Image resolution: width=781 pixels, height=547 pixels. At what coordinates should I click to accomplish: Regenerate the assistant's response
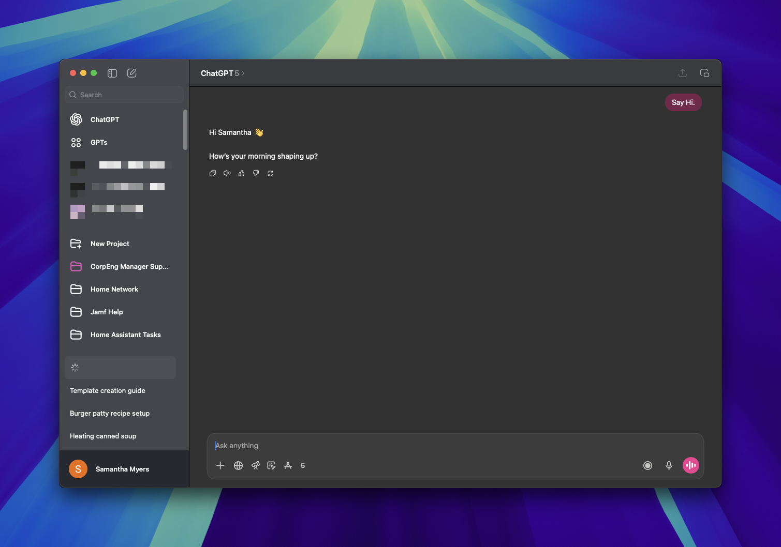coord(271,174)
